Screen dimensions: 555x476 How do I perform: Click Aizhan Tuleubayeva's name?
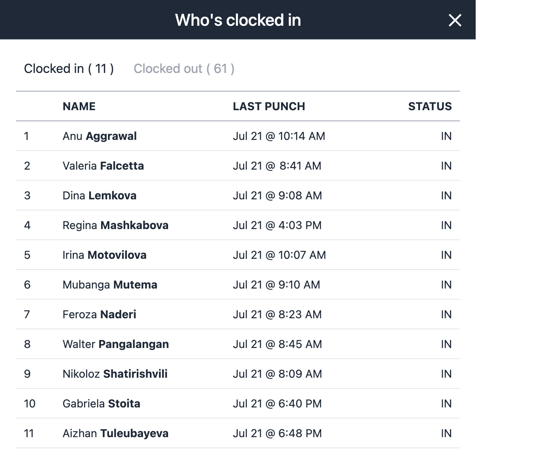(115, 433)
